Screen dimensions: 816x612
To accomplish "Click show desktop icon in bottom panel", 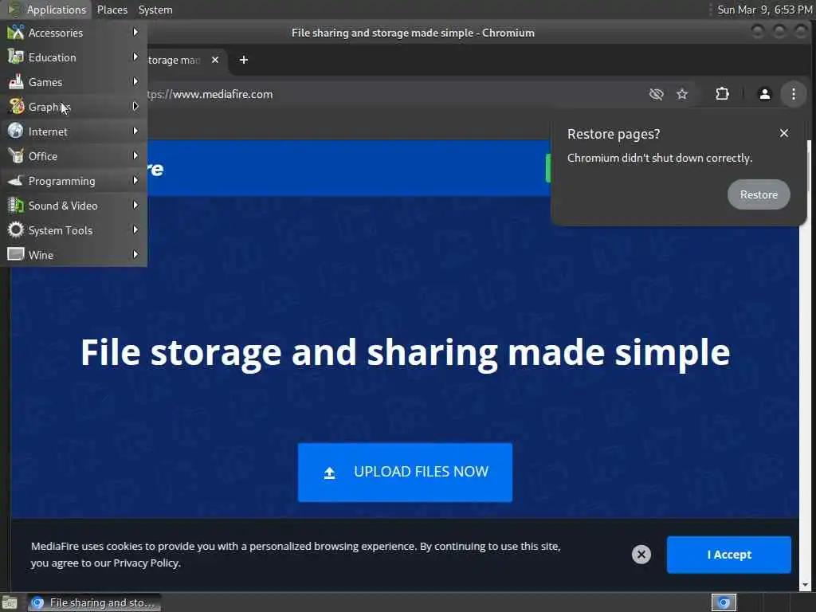I will [10, 602].
